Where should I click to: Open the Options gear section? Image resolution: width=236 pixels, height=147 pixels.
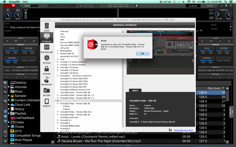click(47, 59)
